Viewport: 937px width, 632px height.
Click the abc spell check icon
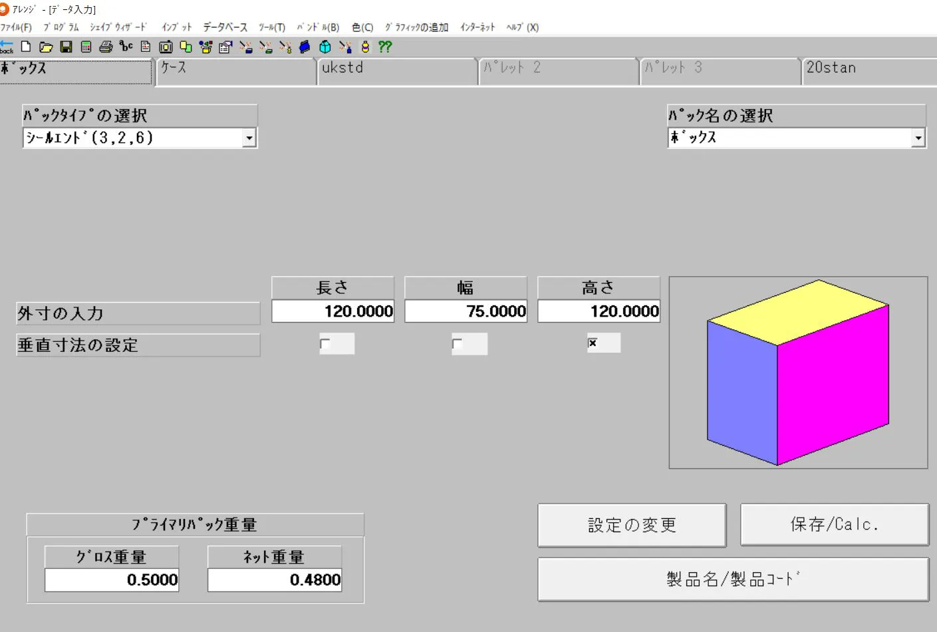(x=124, y=47)
